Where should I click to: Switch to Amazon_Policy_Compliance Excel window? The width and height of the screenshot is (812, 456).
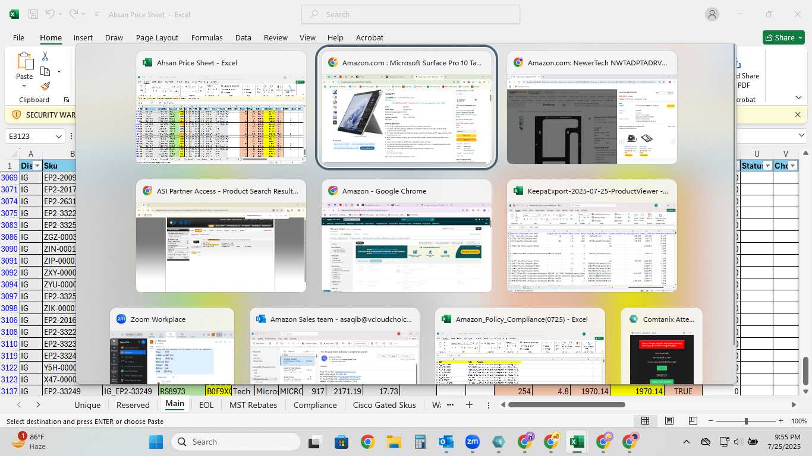[x=520, y=346]
